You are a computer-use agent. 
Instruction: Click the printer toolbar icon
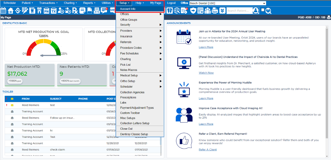[x=215, y=10]
